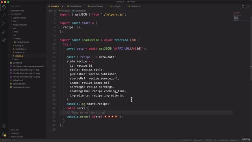Click the js breadcrumb segment
This screenshot has height=142, width=252.
pyautogui.click(x=55, y=11)
